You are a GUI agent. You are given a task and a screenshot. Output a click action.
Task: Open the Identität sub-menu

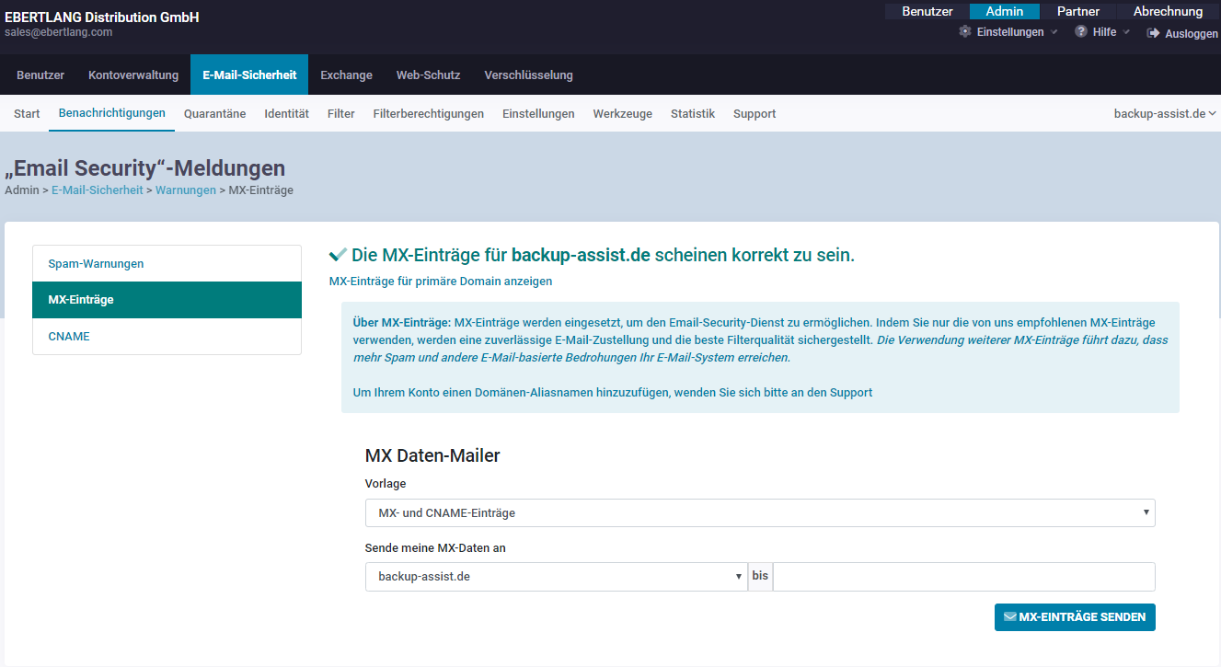(286, 114)
